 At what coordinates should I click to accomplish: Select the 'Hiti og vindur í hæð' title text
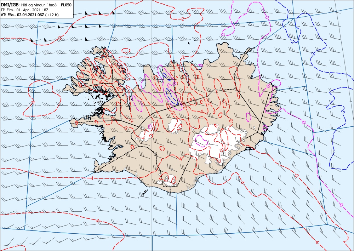click(40, 5)
